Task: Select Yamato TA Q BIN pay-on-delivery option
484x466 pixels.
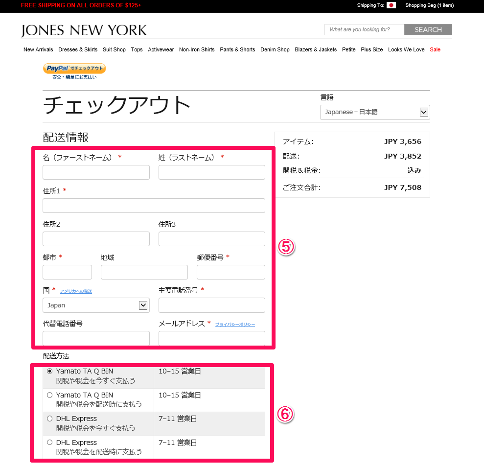Action: tap(50, 395)
